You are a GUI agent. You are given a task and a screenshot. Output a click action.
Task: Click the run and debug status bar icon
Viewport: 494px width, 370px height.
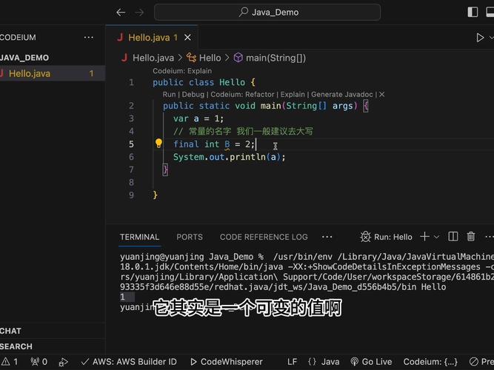point(64,362)
